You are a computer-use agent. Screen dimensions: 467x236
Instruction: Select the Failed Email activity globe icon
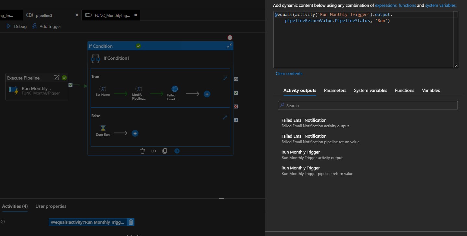click(x=174, y=88)
